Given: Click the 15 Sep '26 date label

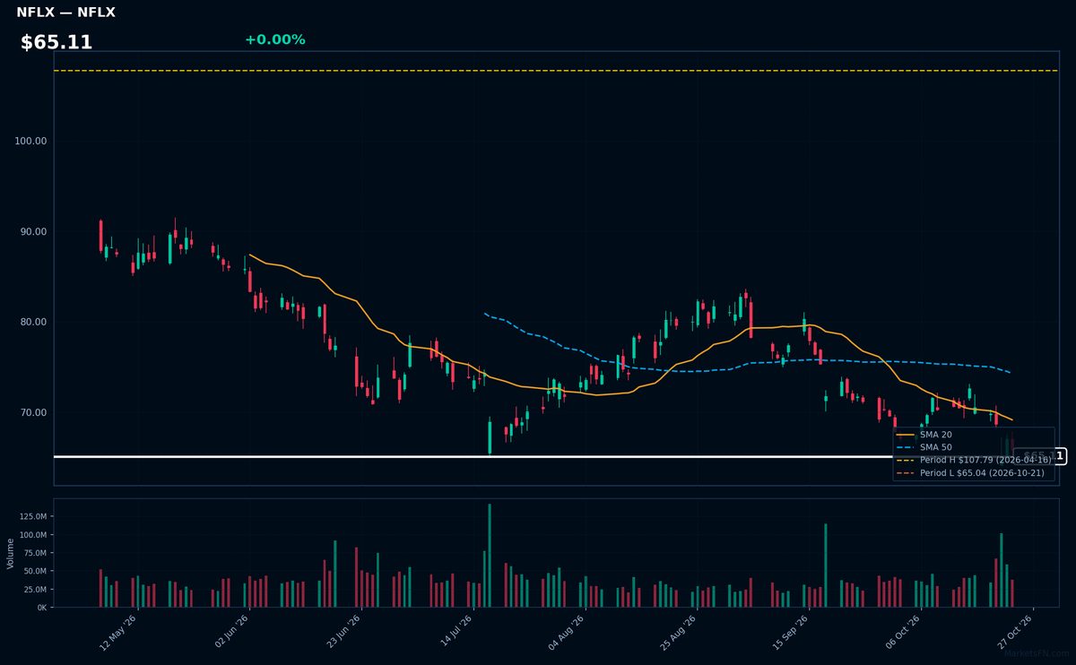Looking at the screenshot, I should [x=790, y=632].
